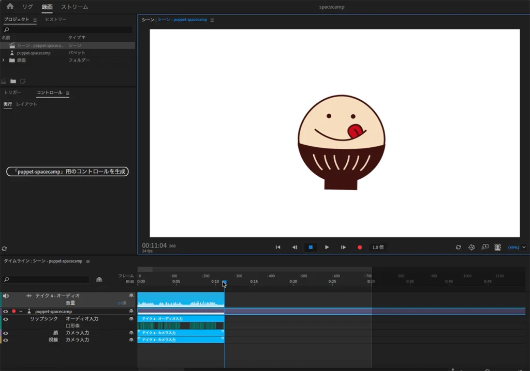Screen dimensions: 530x371
Task: Click the Home icon in top bar
Action: click(x=10, y=7)
